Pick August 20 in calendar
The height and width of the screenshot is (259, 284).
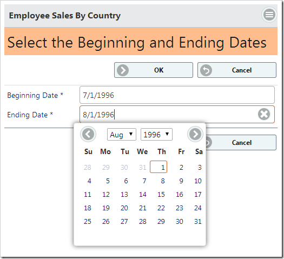tap(124, 208)
